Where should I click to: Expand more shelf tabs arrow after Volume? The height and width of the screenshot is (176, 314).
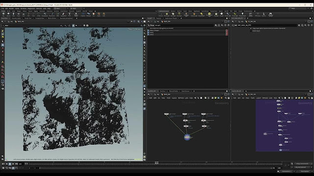[95, 11]
